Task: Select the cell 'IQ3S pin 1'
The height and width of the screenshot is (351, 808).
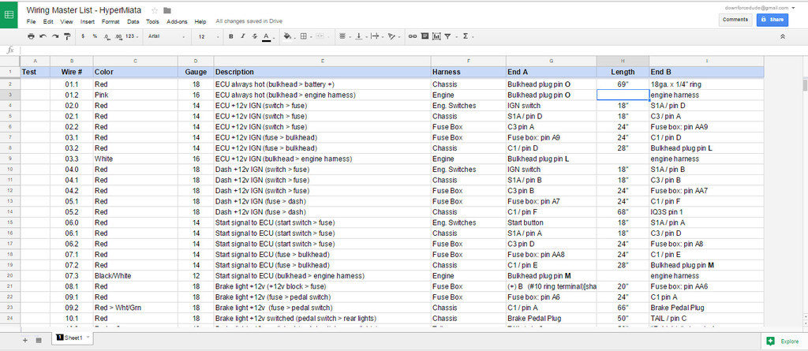Action: coord(706,212)
